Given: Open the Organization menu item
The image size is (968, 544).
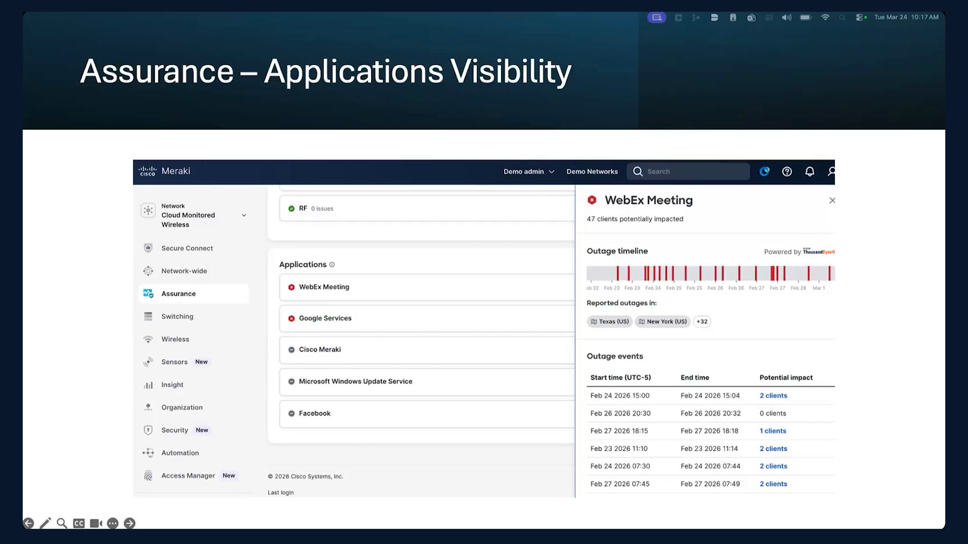Looking at the screenshot, I should click(181, 407).
